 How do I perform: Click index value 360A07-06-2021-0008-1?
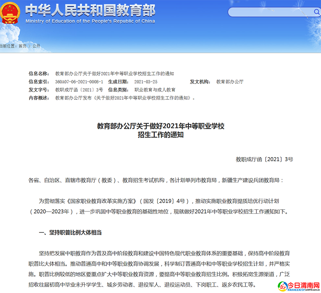(79, 82)
